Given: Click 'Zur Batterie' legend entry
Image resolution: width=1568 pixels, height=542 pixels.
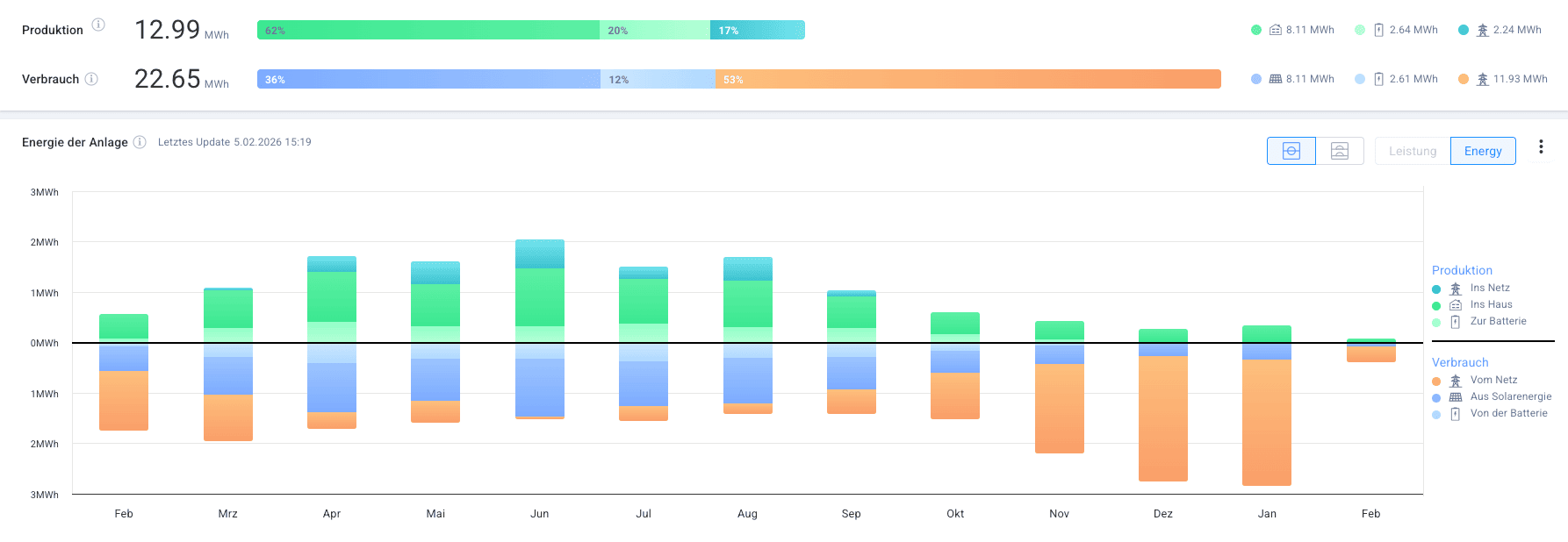Looking at the screenshot, I should pos(1498,321).
